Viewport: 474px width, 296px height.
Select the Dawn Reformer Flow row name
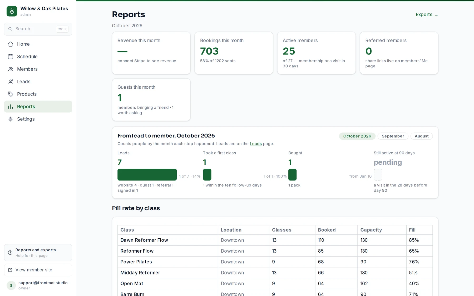pyautogui.click(x=144, y=240)
